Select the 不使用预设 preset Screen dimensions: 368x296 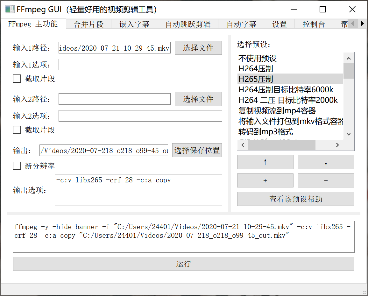click(291, 58)
